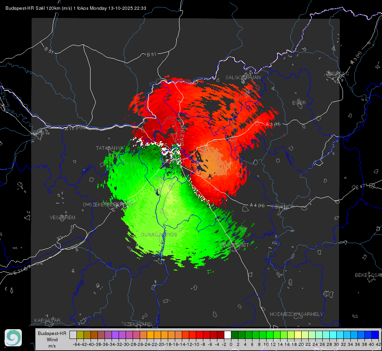Click the TATABÁNYA city label
The height and width of the screenshot is (351, 382).
[110, 148]
